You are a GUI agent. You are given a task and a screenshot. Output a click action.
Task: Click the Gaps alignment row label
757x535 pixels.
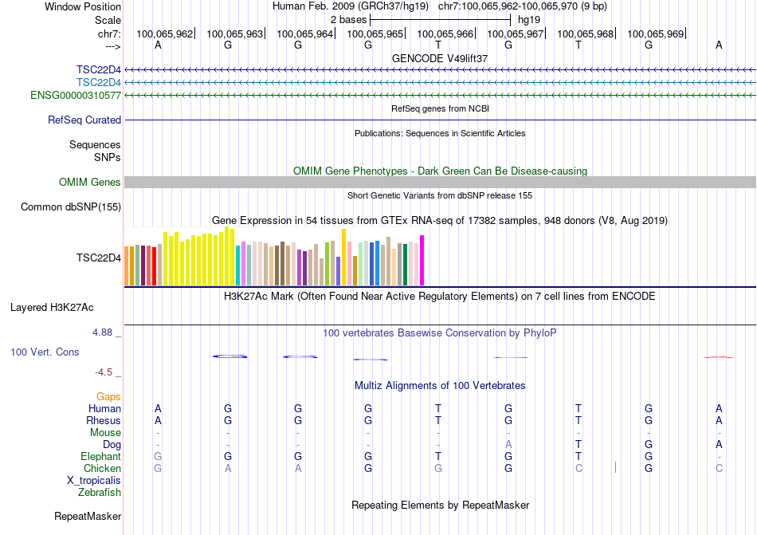pyautogui.click(x=108, y=396)
